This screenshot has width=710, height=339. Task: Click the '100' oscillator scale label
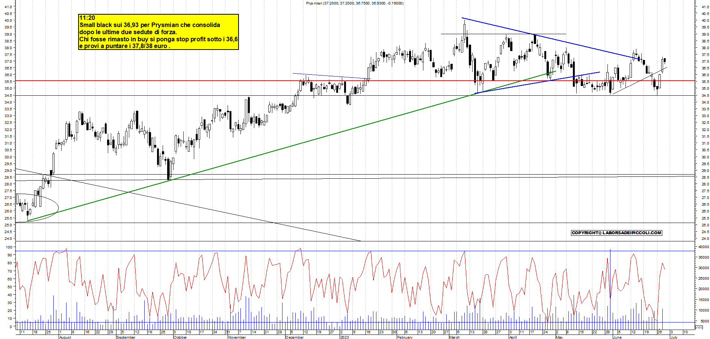[x=9, y=247]
